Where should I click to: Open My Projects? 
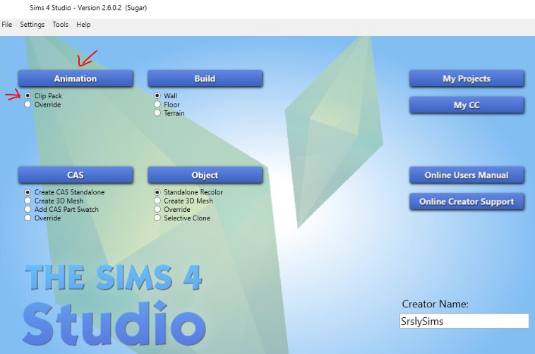click(x=467, y=78)
